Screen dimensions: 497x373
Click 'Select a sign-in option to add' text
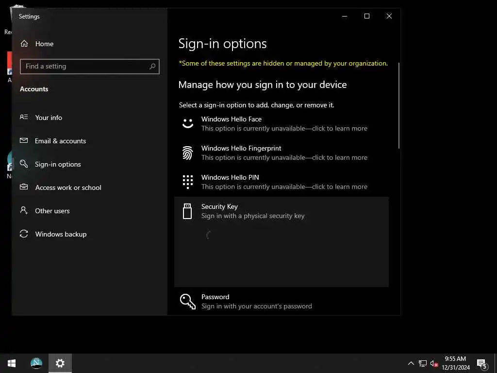coord(256,105)
